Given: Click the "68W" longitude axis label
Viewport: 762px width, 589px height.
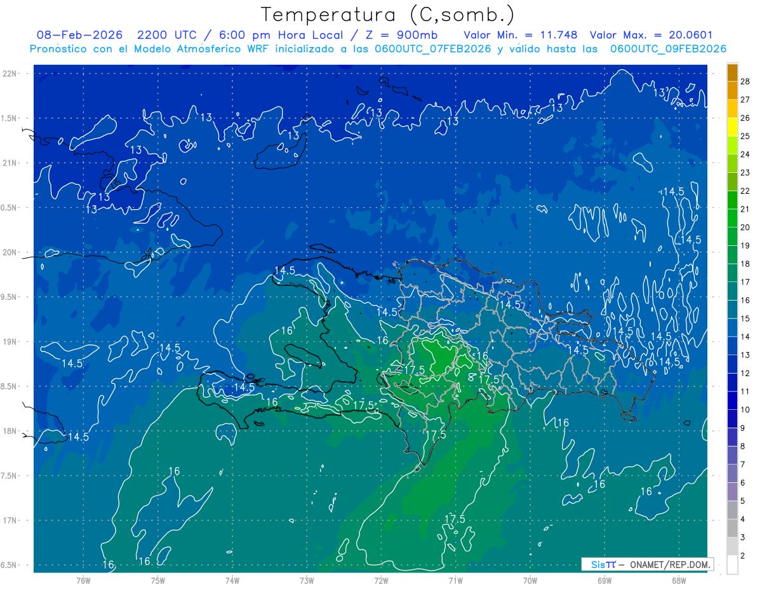Looking at the screenshot, I should (679, 581).
